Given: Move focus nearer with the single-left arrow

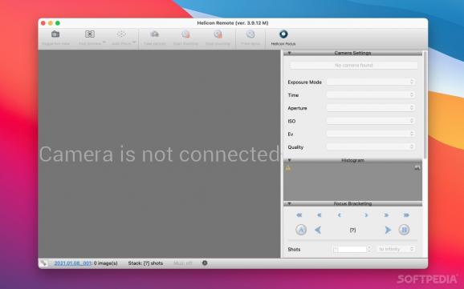Looking at the screenshot, I should pyautogui.click(x=339, y=215).
